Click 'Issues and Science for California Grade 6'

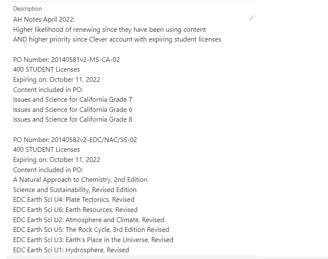tap(72, 110)
